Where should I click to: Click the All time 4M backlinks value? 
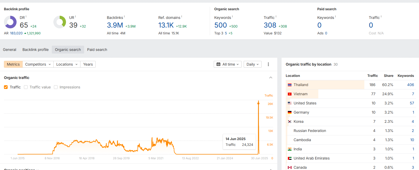[x=123, y=33]
